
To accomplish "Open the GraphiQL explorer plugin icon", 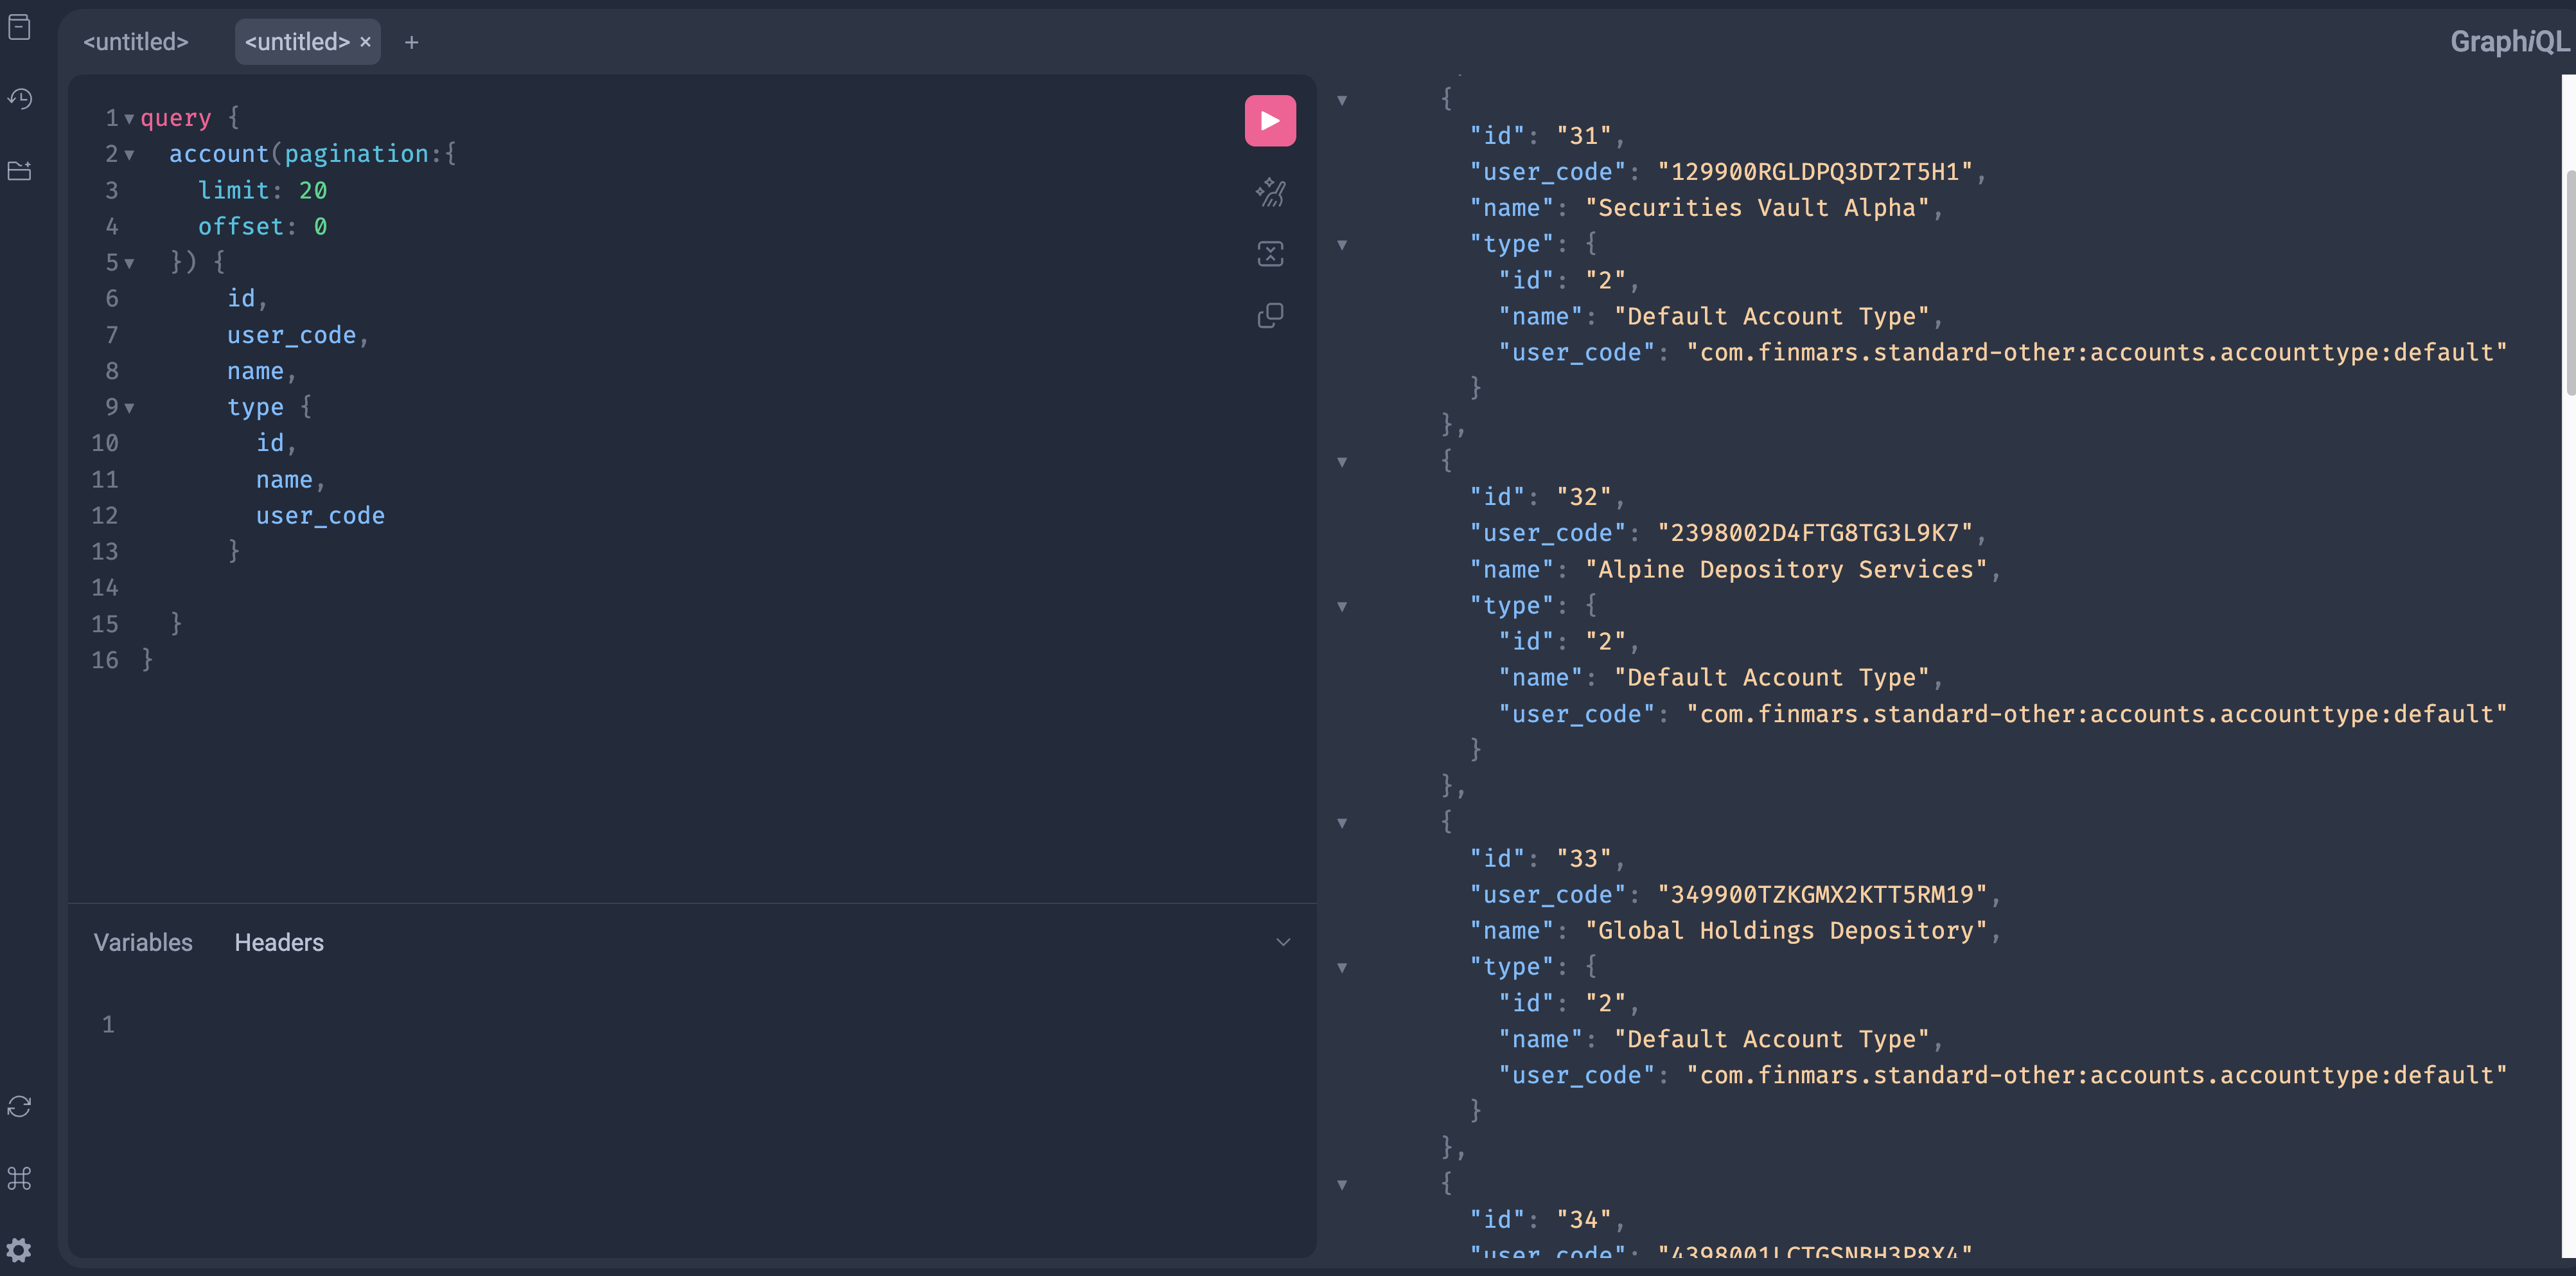I will point(20,171).
